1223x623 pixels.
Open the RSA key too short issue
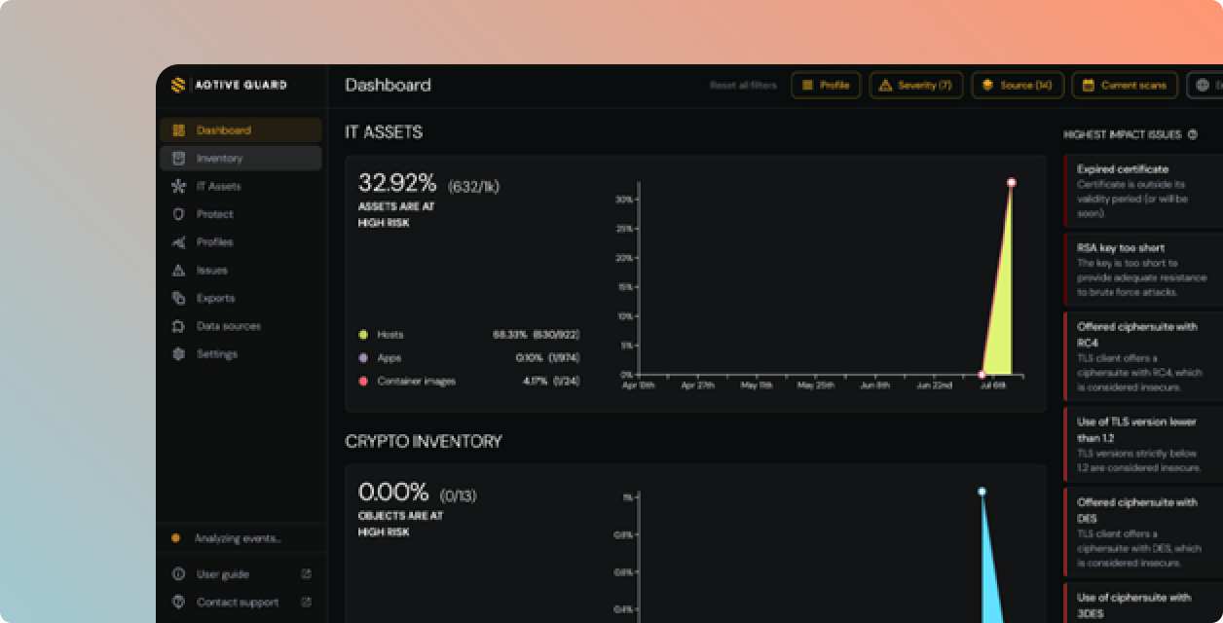click(x=1144, y=270)
